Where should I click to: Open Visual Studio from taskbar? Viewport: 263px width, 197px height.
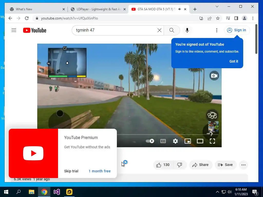57,192
